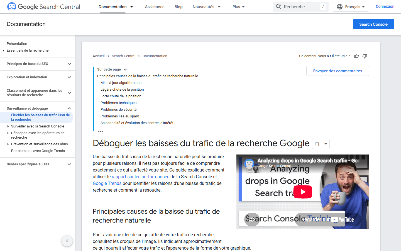Click the thumbs down icon
This screenshot has width=401, height=251.
pos(365,56)
